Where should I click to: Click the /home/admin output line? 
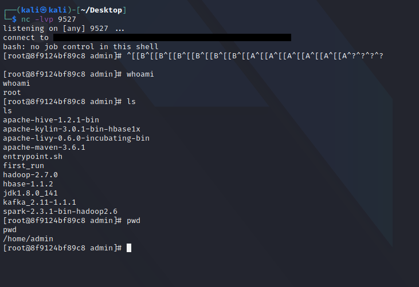pyautogui.click(x=28, y=239)
